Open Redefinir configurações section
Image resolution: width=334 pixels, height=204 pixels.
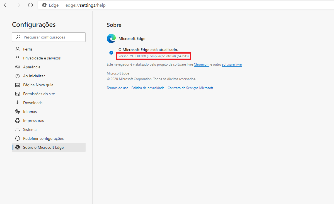tap(49, 139)
